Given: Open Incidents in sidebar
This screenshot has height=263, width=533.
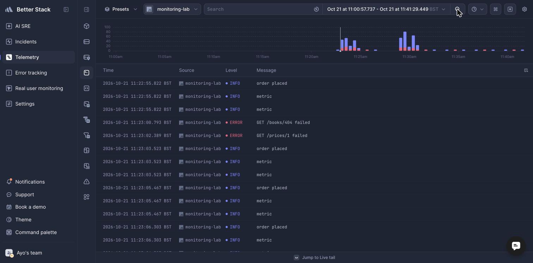Looking at the screenshot, I should [x=38, y=42].
